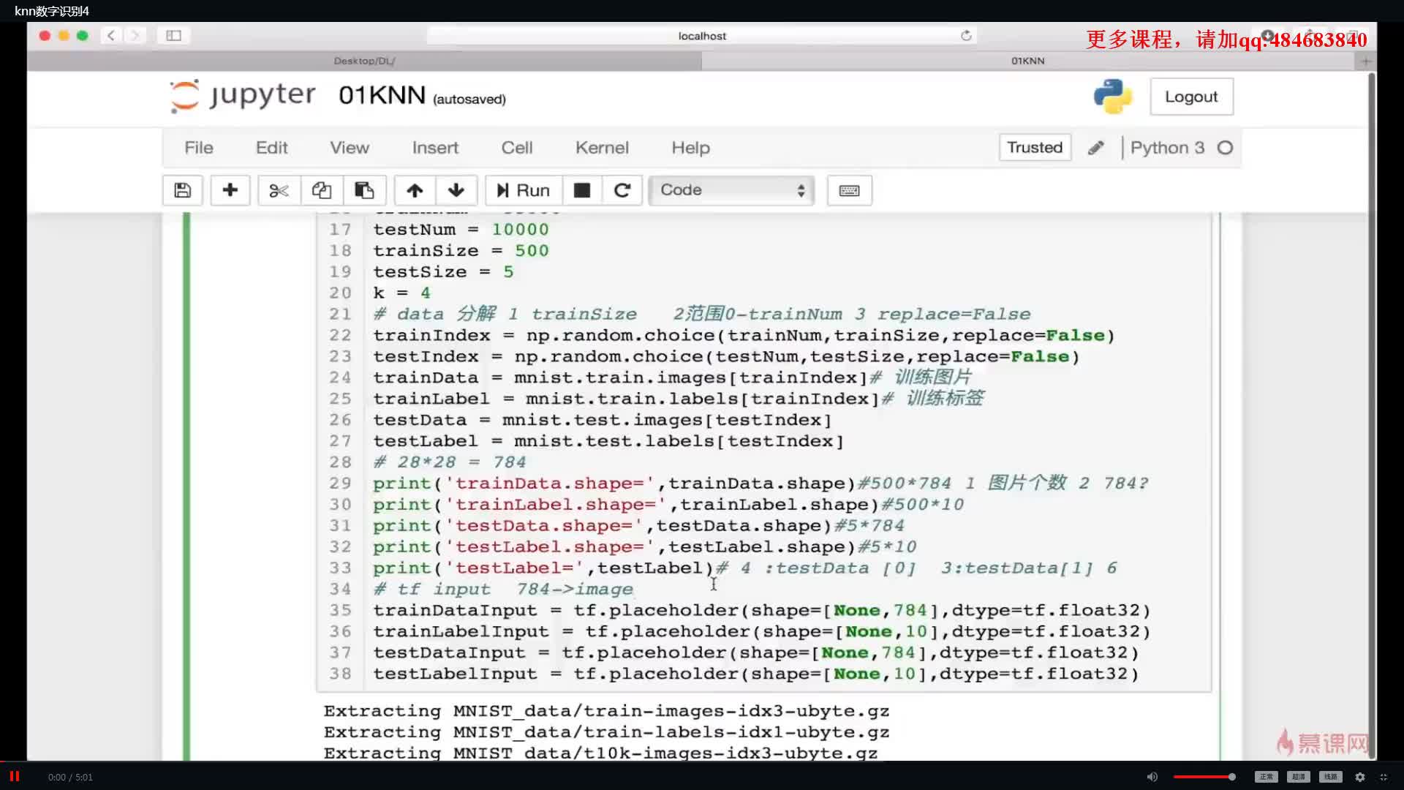
Task: Move the selected cell down
Action: coord(456,190)
